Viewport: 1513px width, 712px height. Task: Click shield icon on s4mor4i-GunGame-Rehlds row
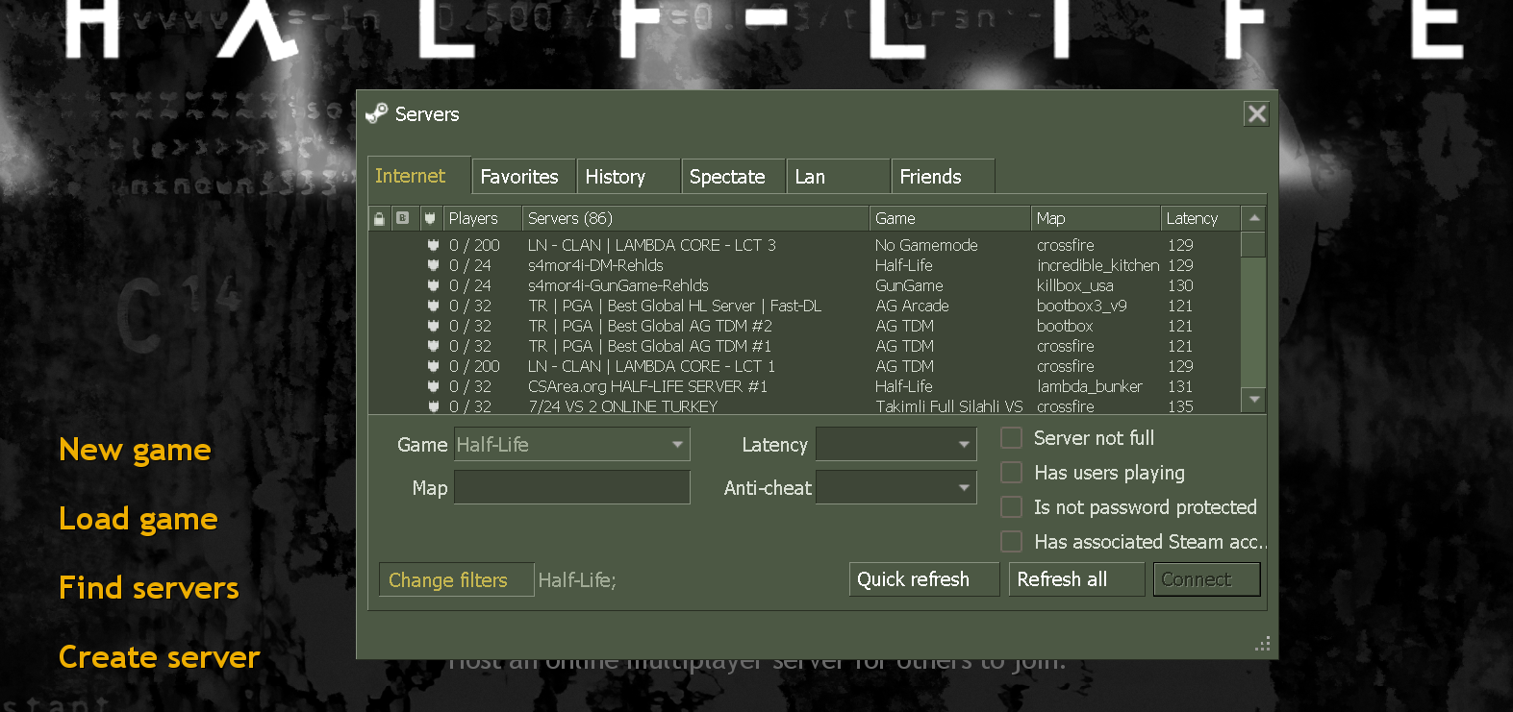(434, 285)
